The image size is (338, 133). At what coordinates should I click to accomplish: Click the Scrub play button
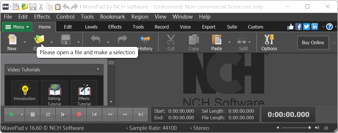(x=63, y=114)
